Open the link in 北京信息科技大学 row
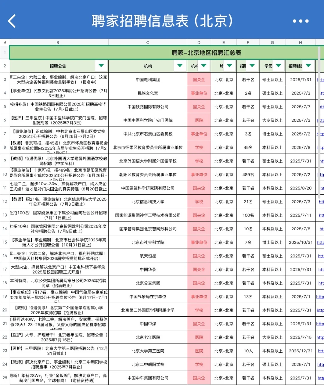 coord(321,202)
